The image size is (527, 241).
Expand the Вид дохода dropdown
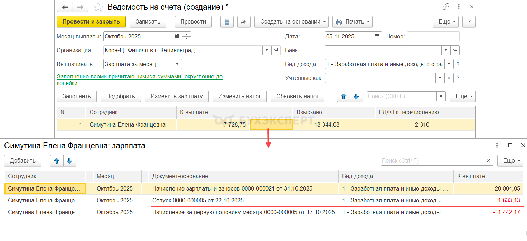click(x=449, y=64)
